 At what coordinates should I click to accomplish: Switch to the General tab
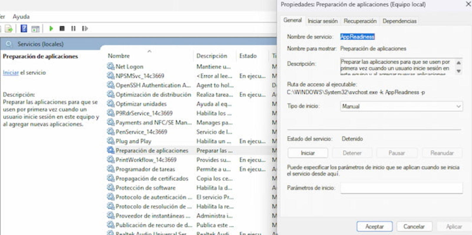292,20
